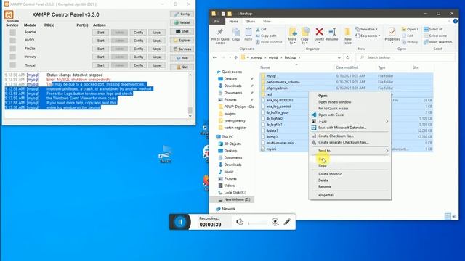
Task: Switch to large icons view layout
Action: coord(453,216)
